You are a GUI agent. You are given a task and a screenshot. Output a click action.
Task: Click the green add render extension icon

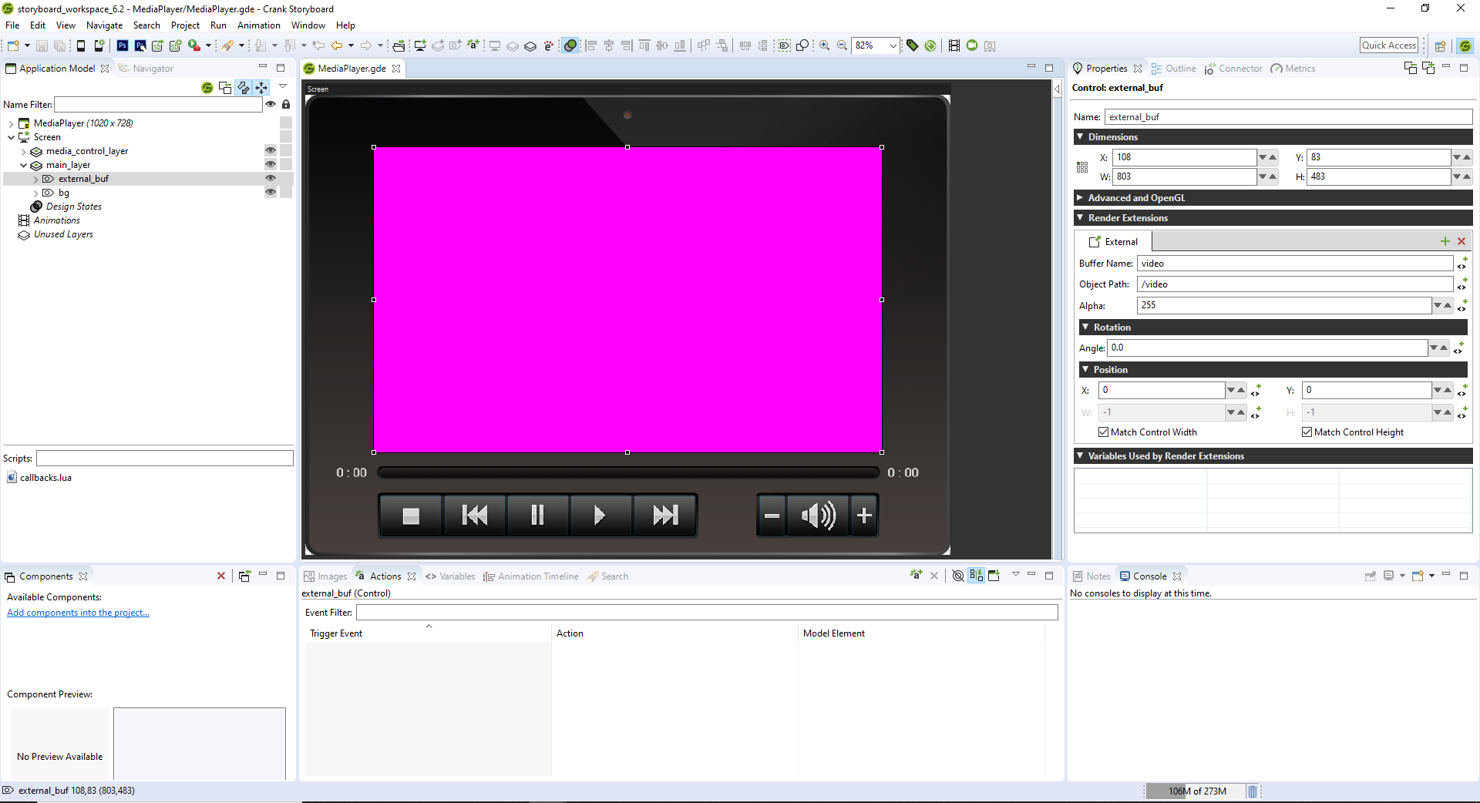[x=1445, y=242]
